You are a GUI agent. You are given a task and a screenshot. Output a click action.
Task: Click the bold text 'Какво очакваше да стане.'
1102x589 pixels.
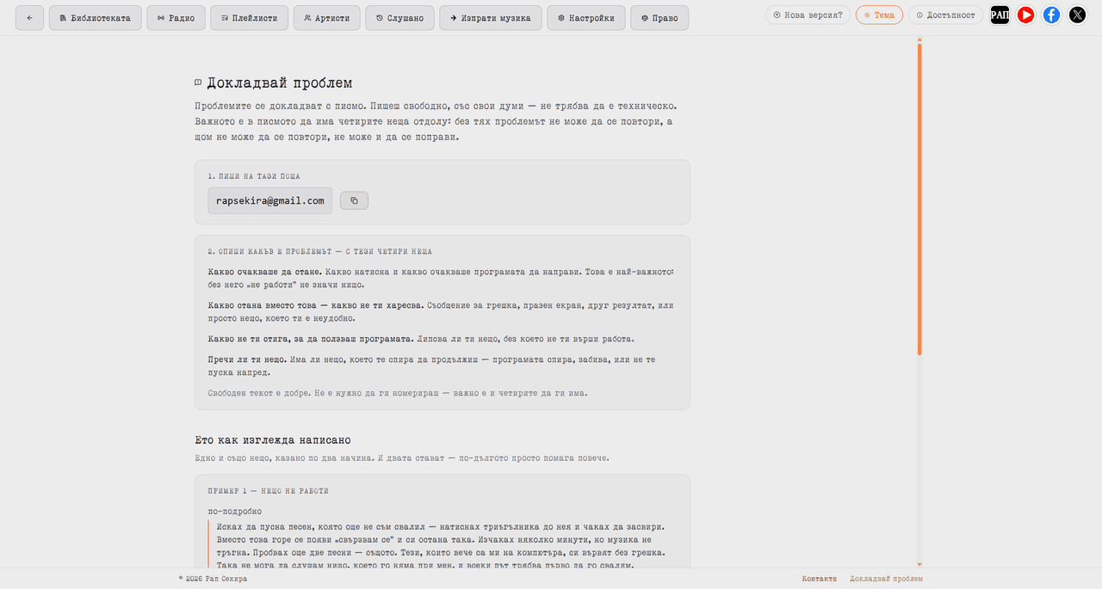pyautogui.click(x=267, y=272)
